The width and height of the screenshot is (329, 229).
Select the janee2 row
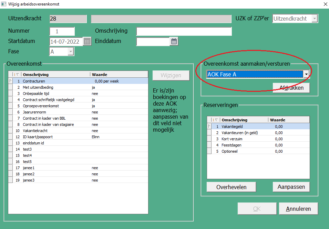(x=78, y=174)
